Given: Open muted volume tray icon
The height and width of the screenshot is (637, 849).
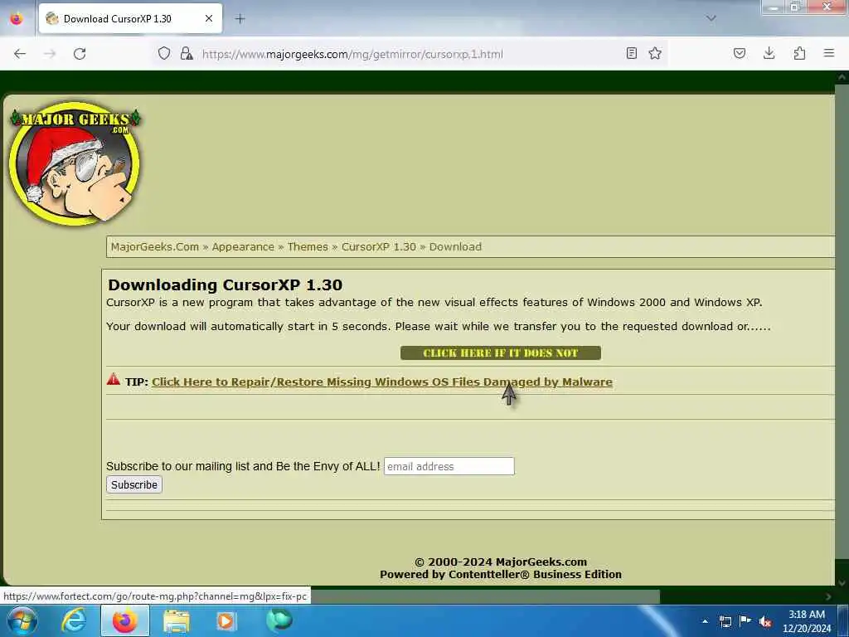Looking at the screenshot, I should 765,621.
